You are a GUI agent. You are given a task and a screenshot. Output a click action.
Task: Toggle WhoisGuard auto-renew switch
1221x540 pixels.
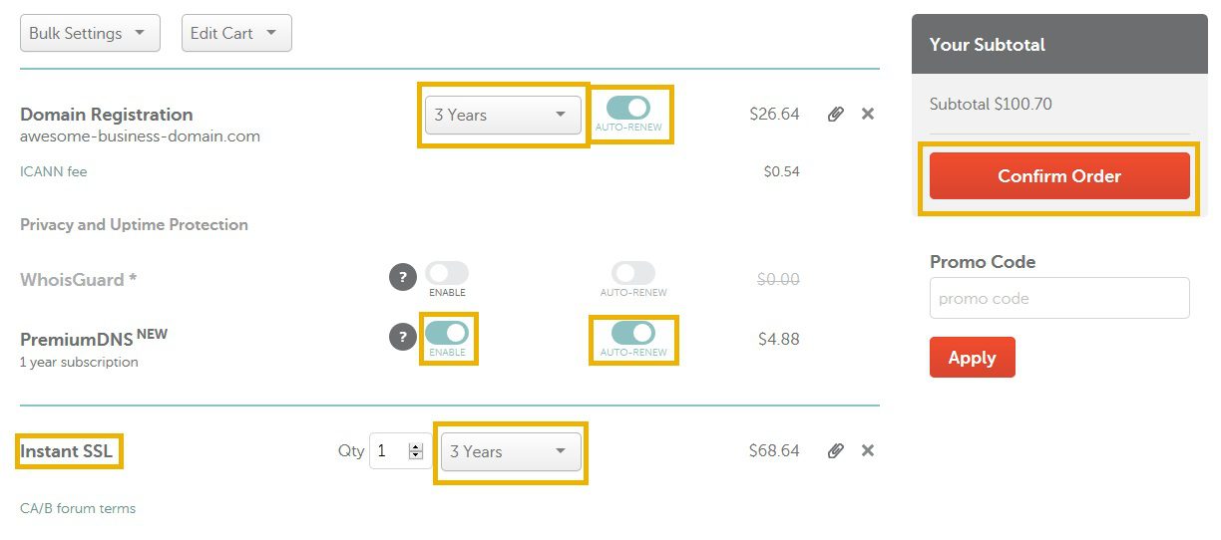[x=633, y=273]
